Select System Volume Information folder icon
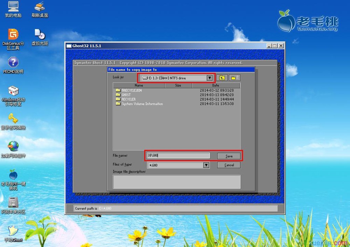The image size is (350, 247). coord(118,104)
